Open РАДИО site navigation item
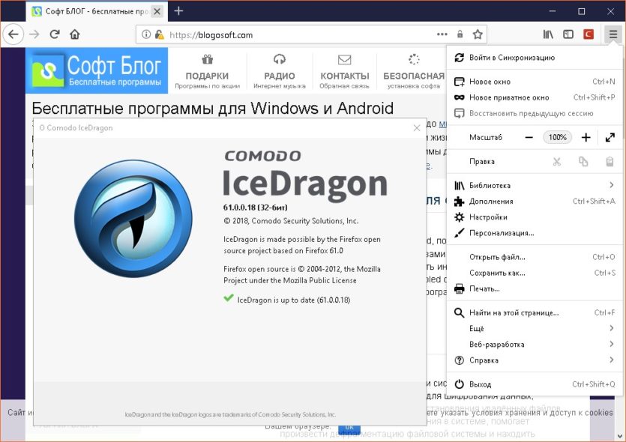626x442 pixels. (x=280, y=71)
